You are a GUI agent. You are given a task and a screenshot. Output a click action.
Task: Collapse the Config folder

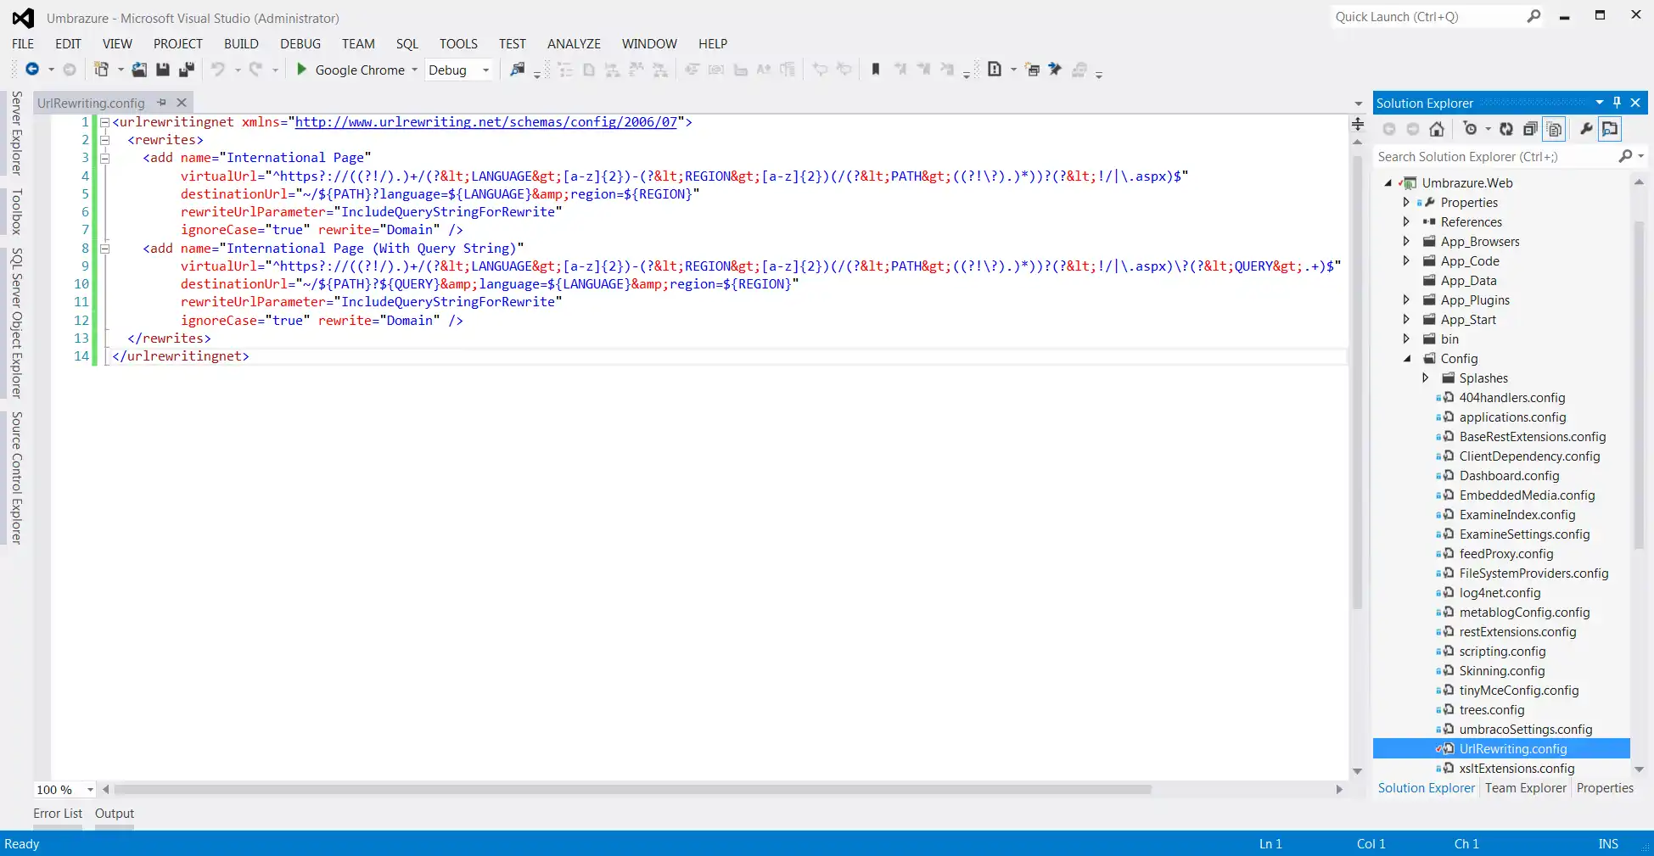pyautogui.click(x=1407, y=359)
